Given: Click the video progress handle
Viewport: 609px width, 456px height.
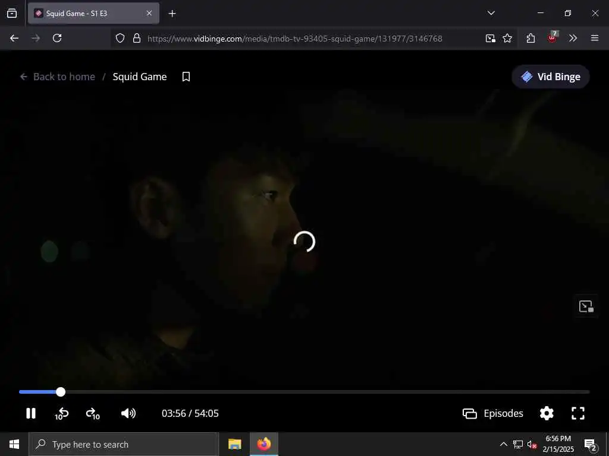Looking at the screenshot, I should coord(61,392).
